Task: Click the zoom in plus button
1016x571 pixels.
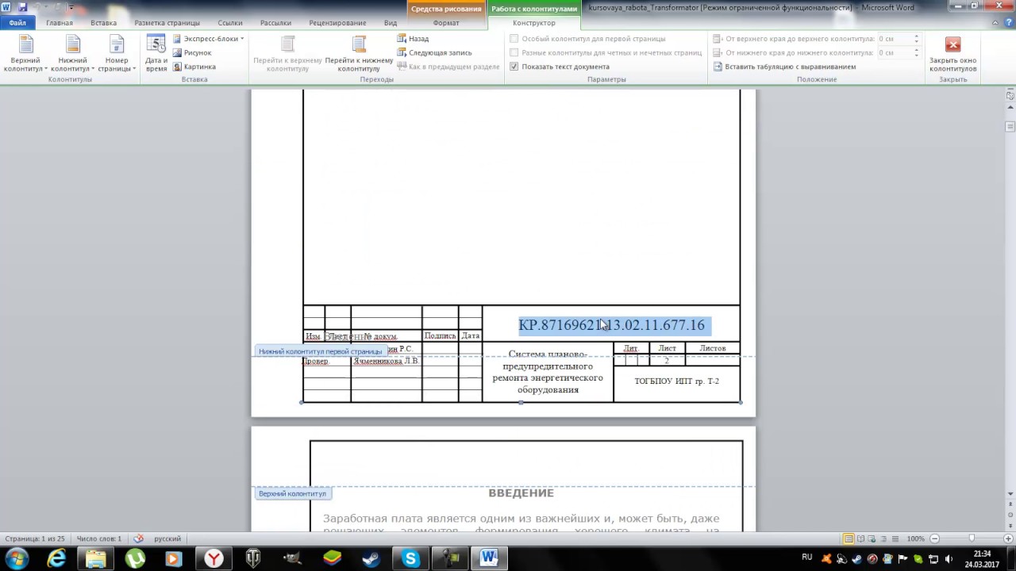Action: [1008, 539]
